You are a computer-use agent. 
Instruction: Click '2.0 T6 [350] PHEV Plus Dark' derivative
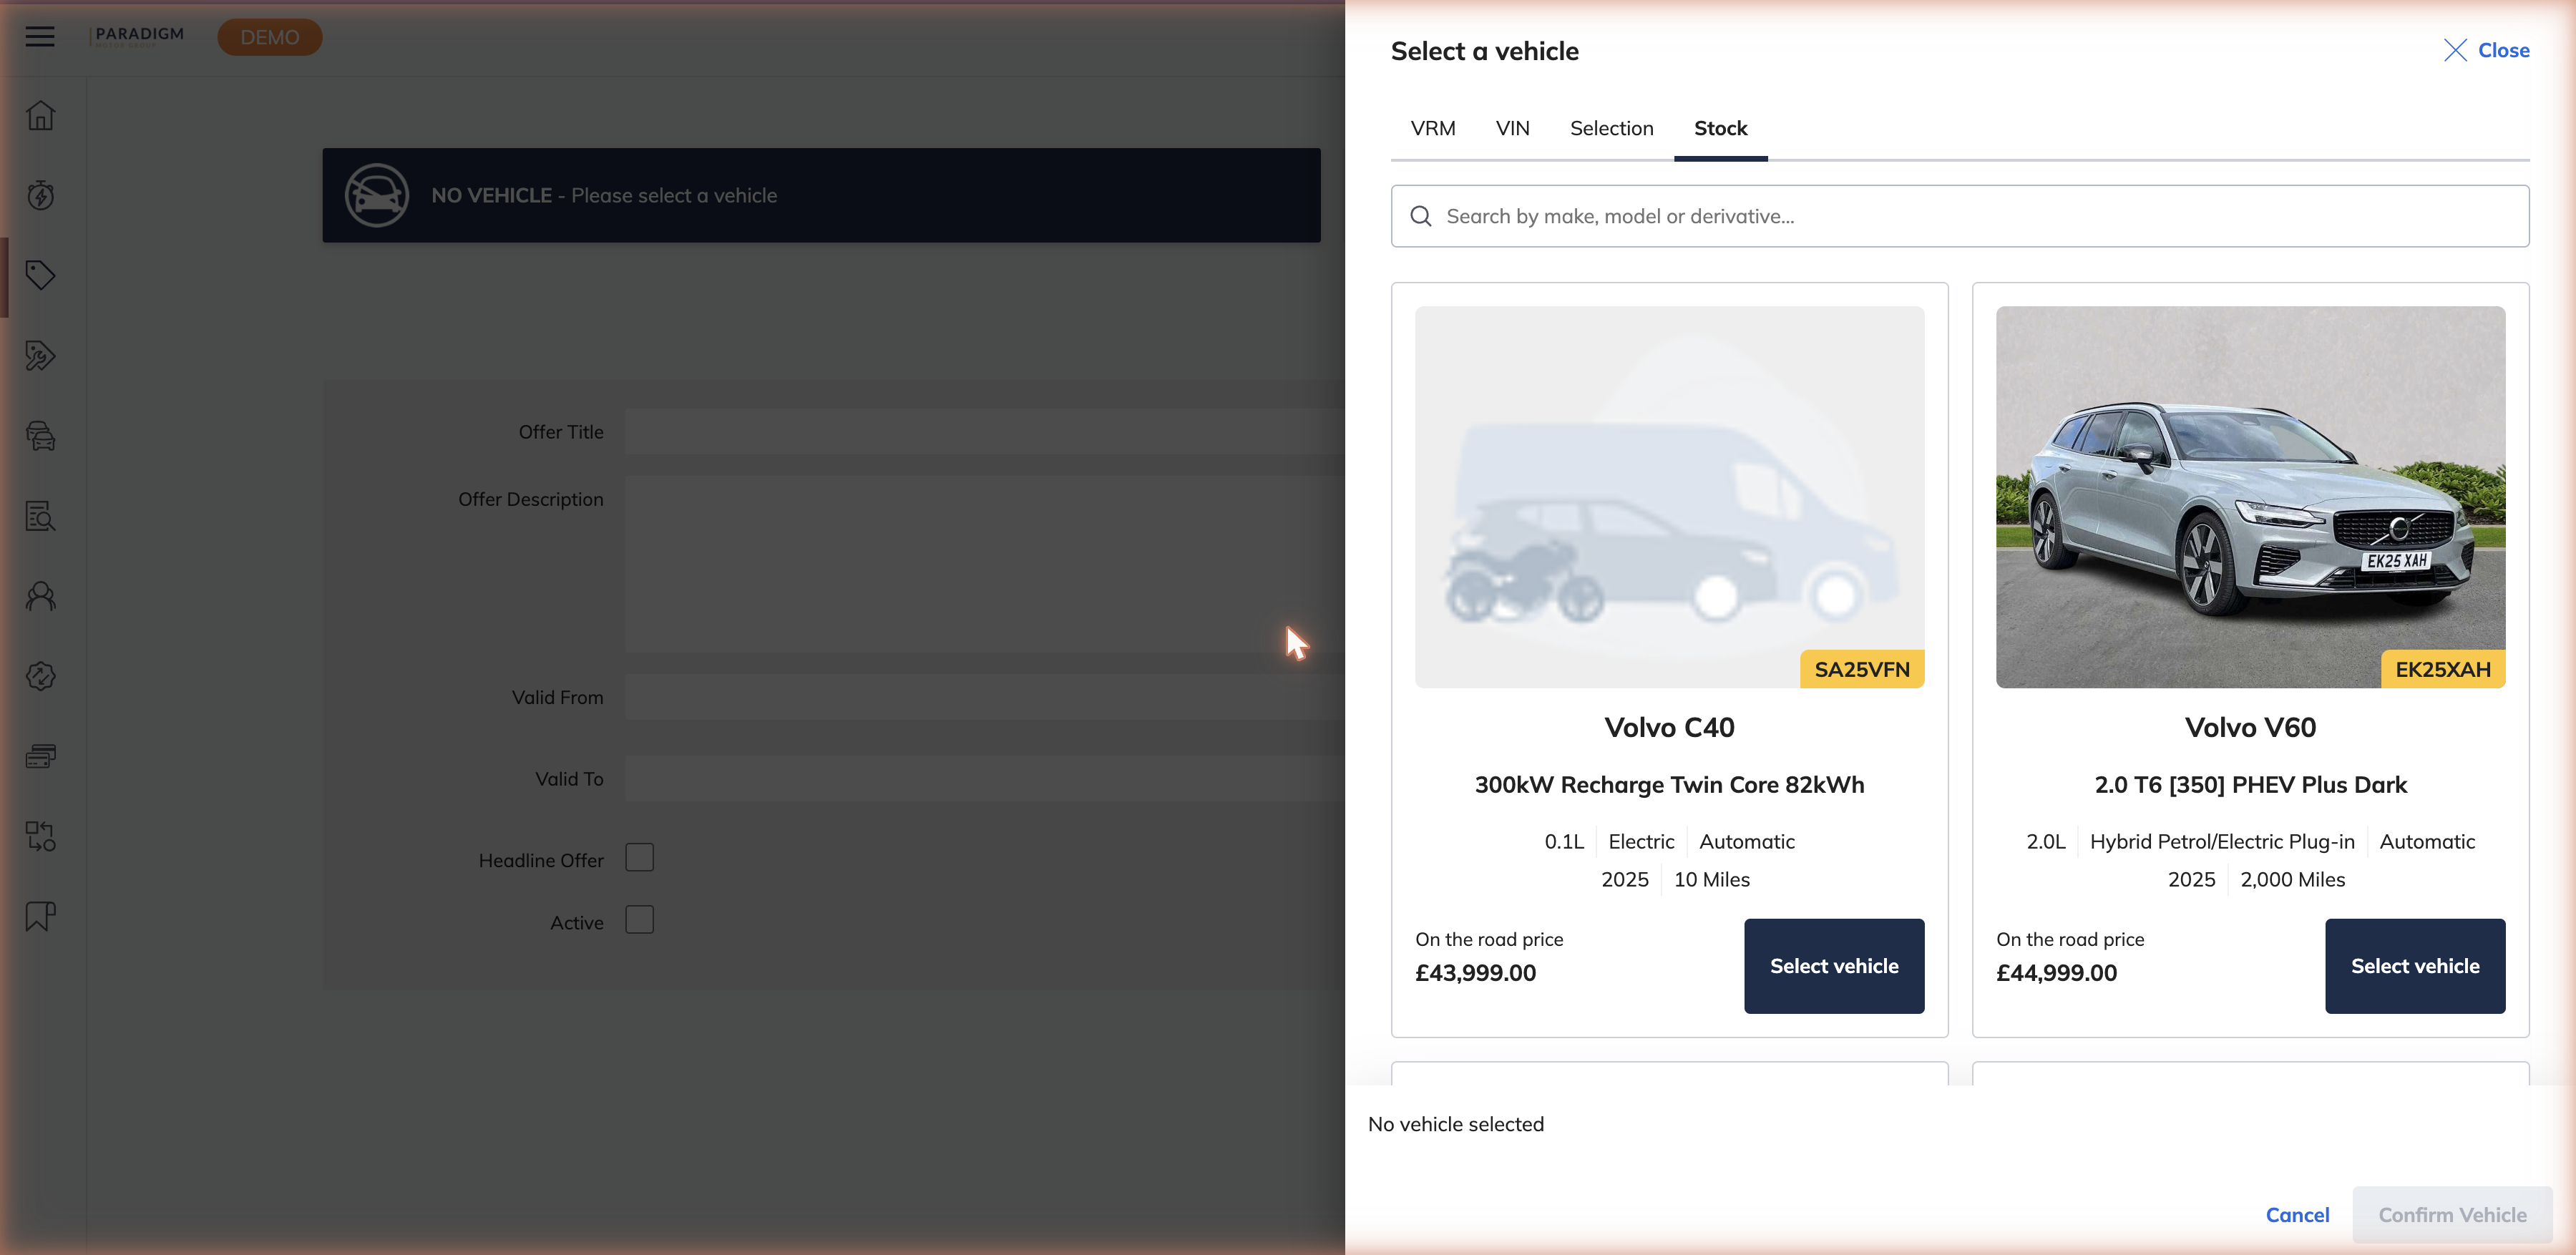2250,785
